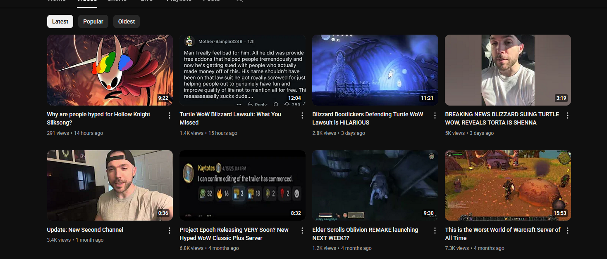Viewport: 607px width, 259px height.
Task: Open 'This is the Worst World of Warcraft Server' title
Action: (x=503, y=234)
